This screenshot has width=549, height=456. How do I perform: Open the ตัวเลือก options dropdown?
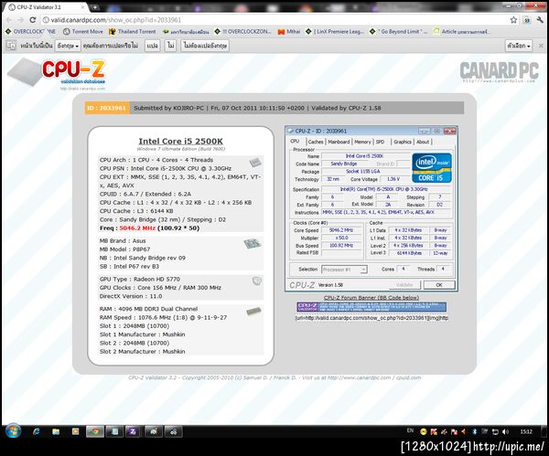pos(519,46)
